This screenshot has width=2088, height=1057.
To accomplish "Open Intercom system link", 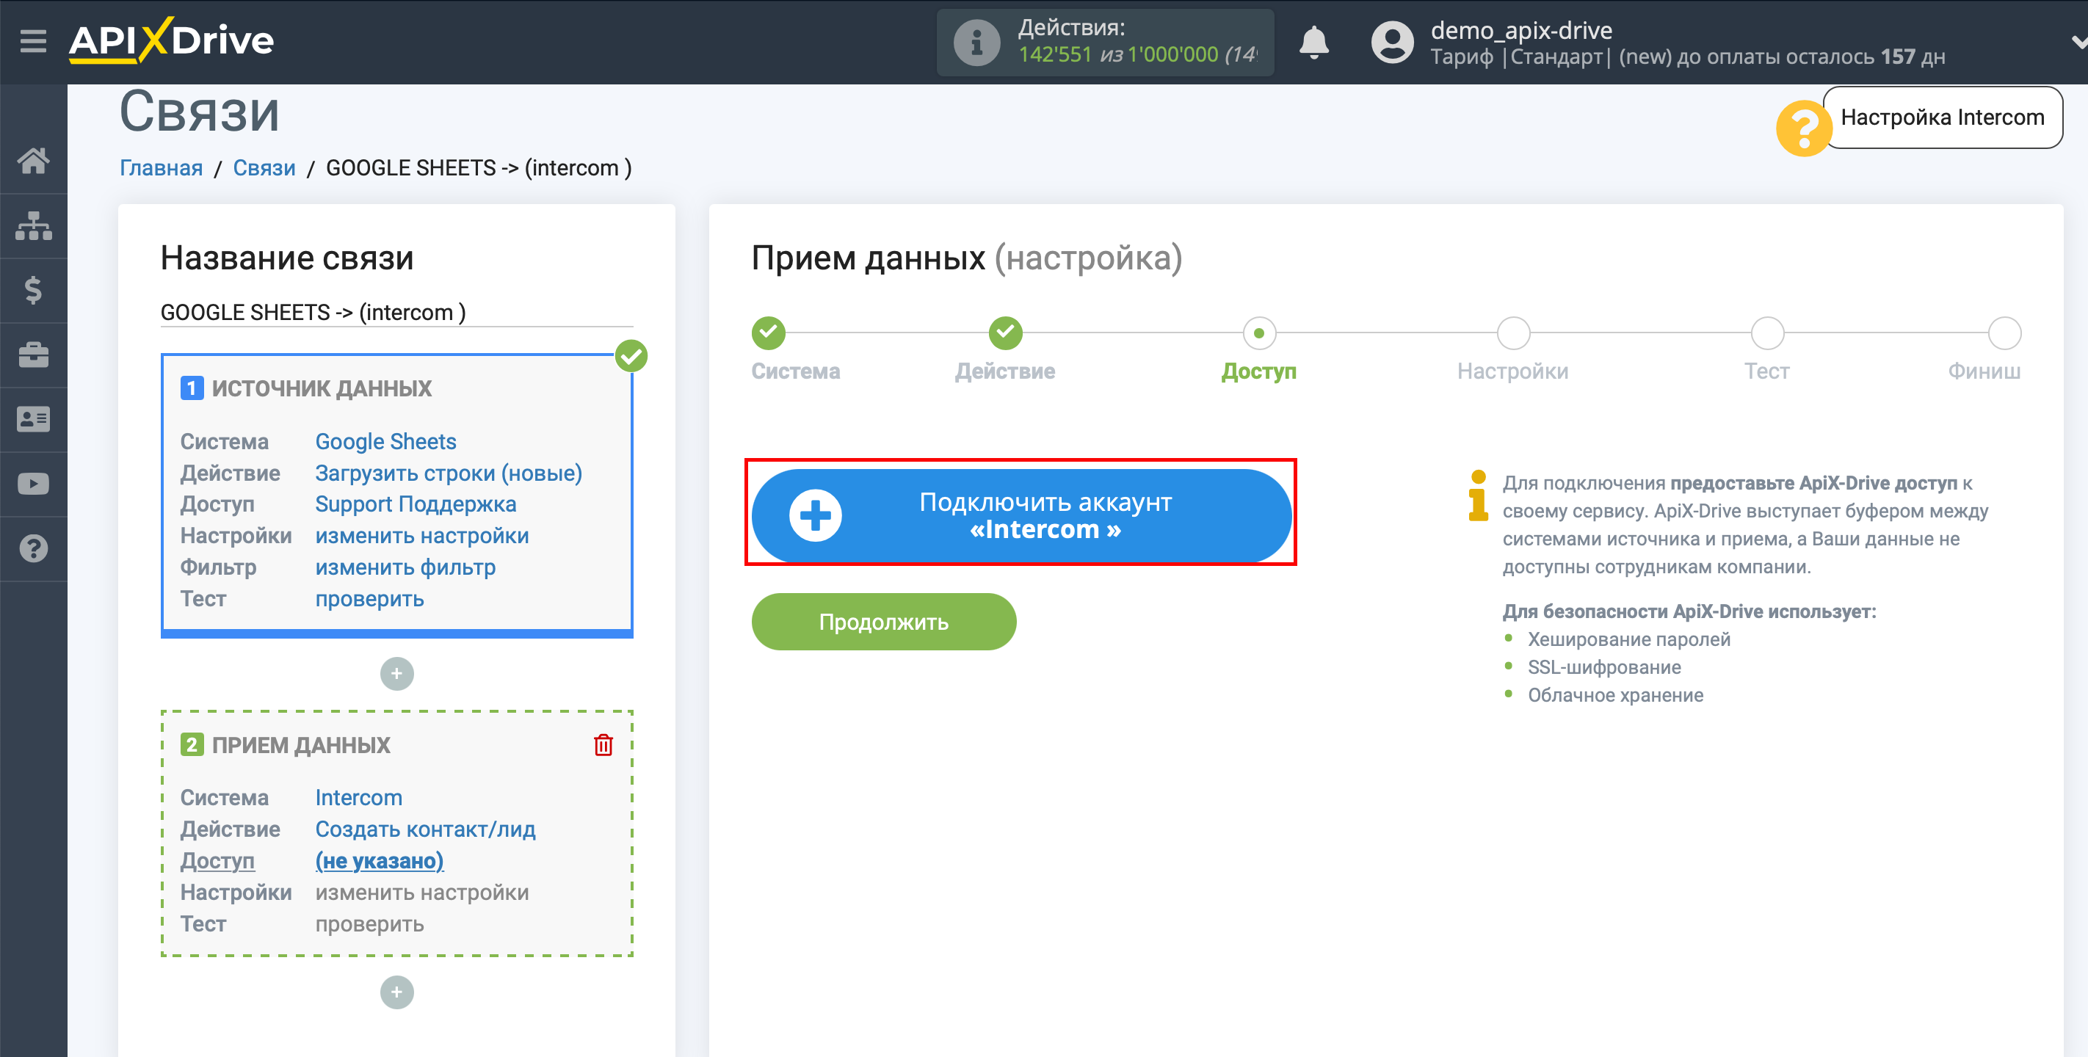I will point(358,798).
